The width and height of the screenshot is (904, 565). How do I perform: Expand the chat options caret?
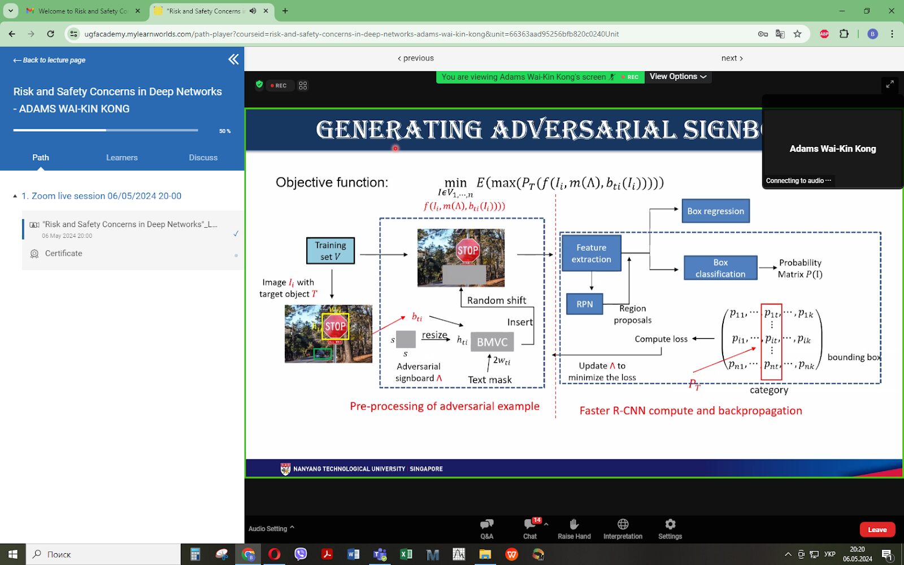[546, 524]
